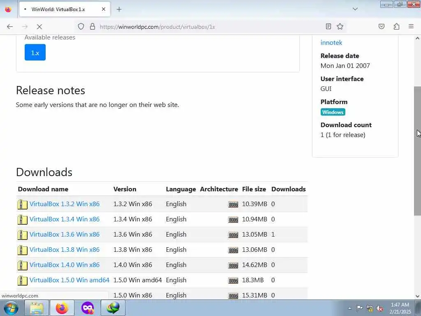Click the Firefox back arrow

(x=10, y=27)
